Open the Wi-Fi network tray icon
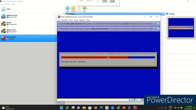Screen dimensions: 196x110 (x=175, y=108)
